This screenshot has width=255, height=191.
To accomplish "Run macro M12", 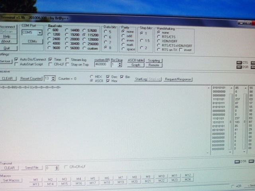I will tap(188, 175).
